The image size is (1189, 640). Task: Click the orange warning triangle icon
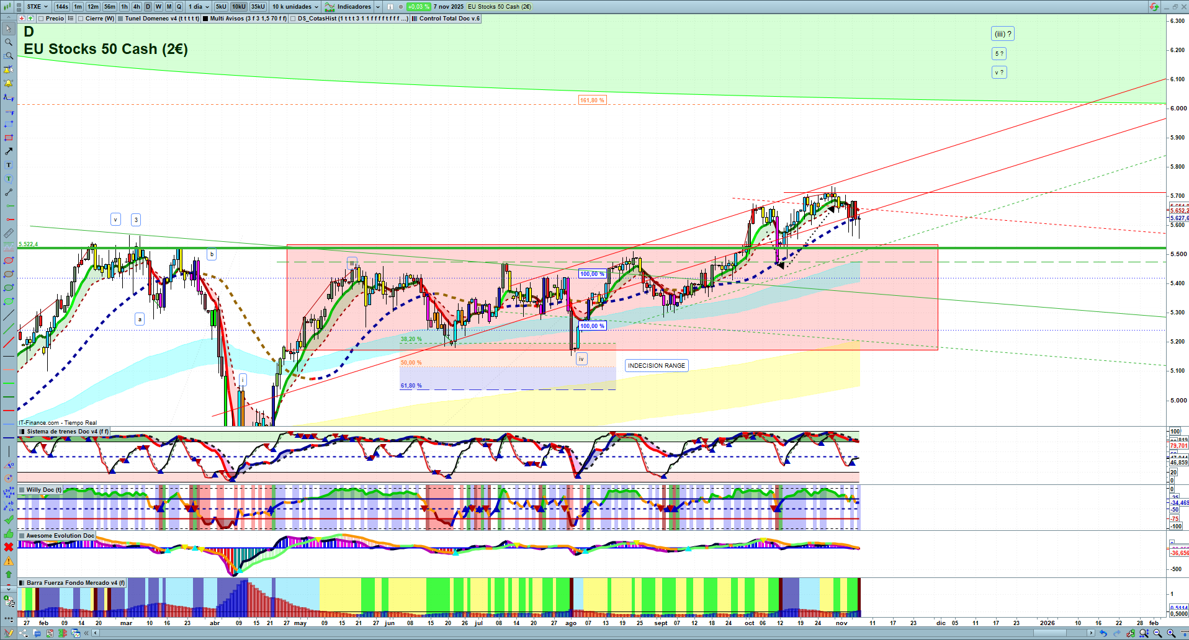click(x=9, y=561)
